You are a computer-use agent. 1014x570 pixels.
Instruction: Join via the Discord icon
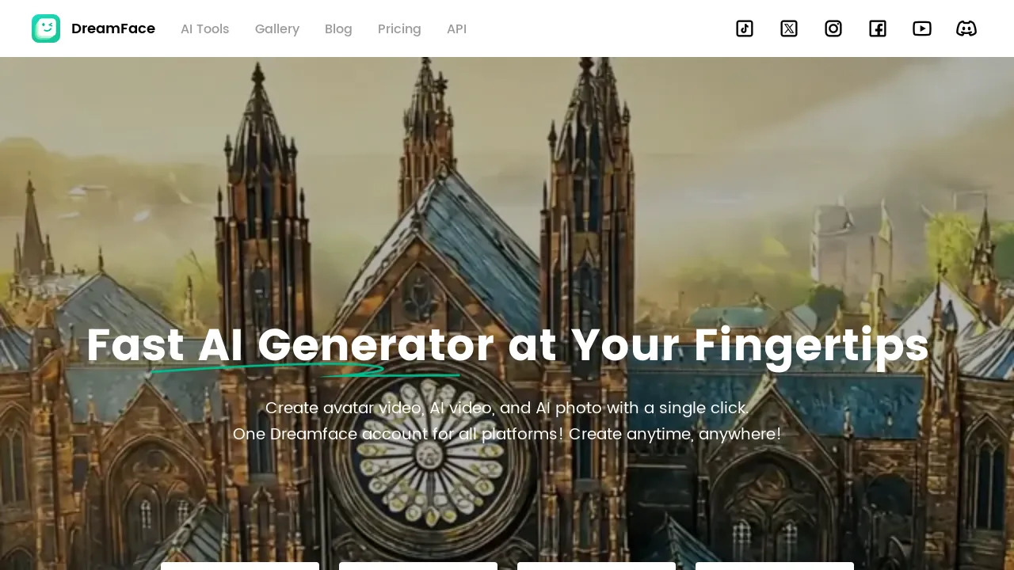[x=966, y=28]
